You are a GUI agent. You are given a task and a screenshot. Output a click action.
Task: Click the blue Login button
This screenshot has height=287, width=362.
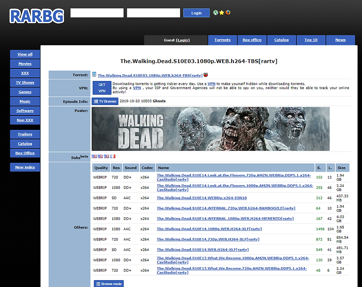(x=196, y=13)
